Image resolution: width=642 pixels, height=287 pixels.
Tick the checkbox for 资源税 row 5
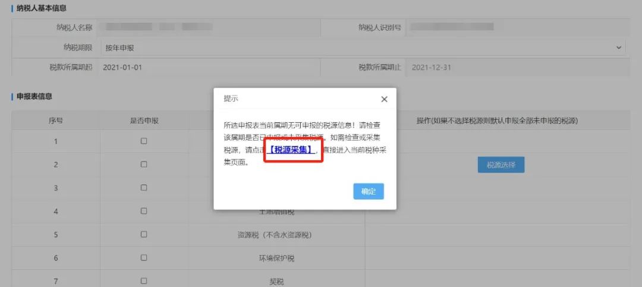click(x=144, y=235)
